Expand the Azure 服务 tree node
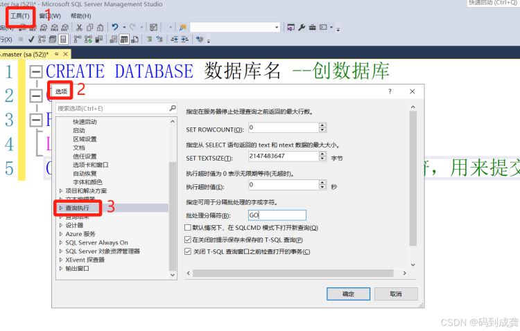Viewport: 520px width, 331px height. (x=61, y=234)
